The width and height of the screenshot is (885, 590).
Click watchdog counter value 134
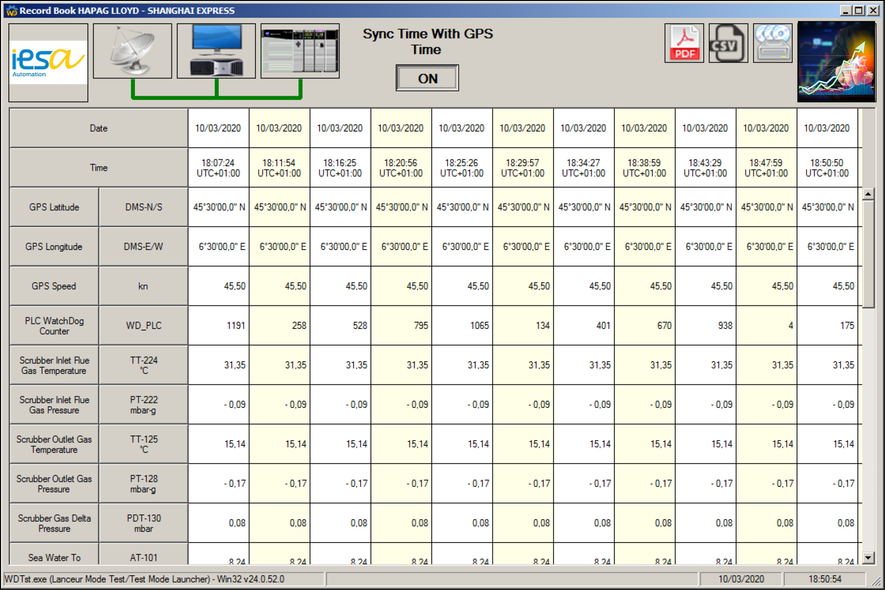click(523, 326)
